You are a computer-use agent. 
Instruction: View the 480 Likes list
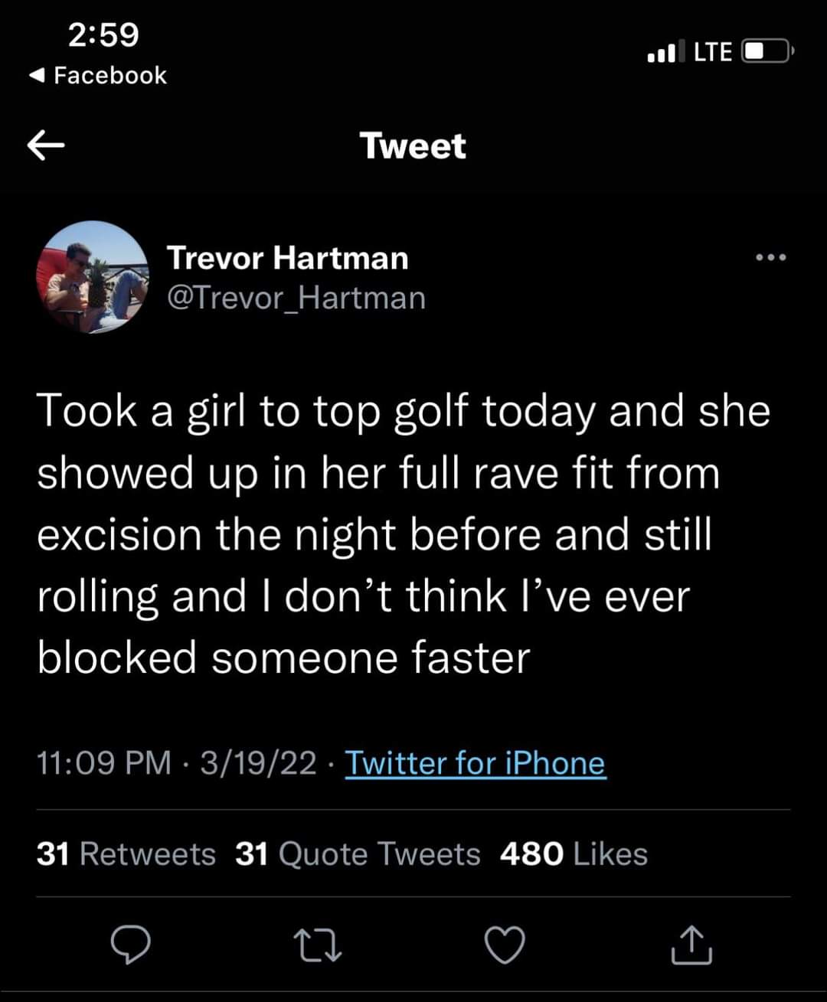click(574, 853)
